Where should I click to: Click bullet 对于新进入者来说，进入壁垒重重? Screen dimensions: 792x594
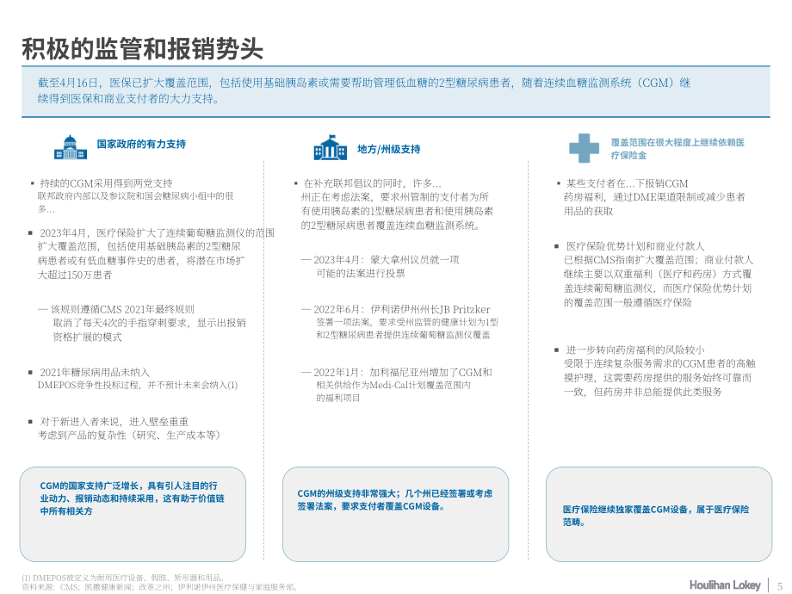click(x=114, y=421)
